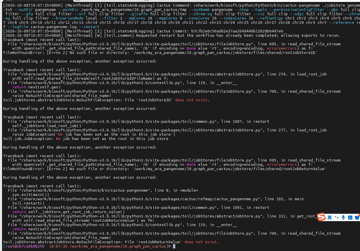
Task: Open the Sogou skin shirt icon
Action: 357,217
